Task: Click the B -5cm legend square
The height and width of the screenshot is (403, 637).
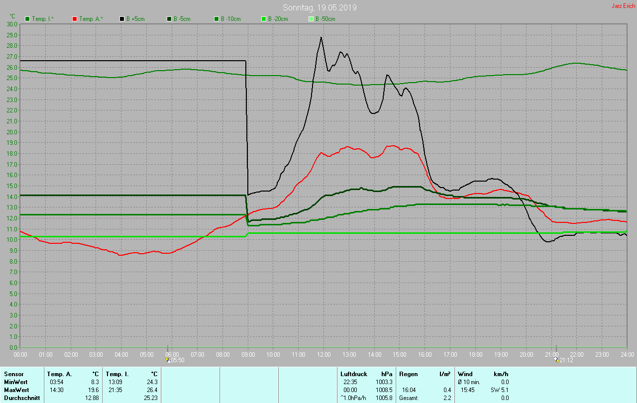Action: click(169, 19)
